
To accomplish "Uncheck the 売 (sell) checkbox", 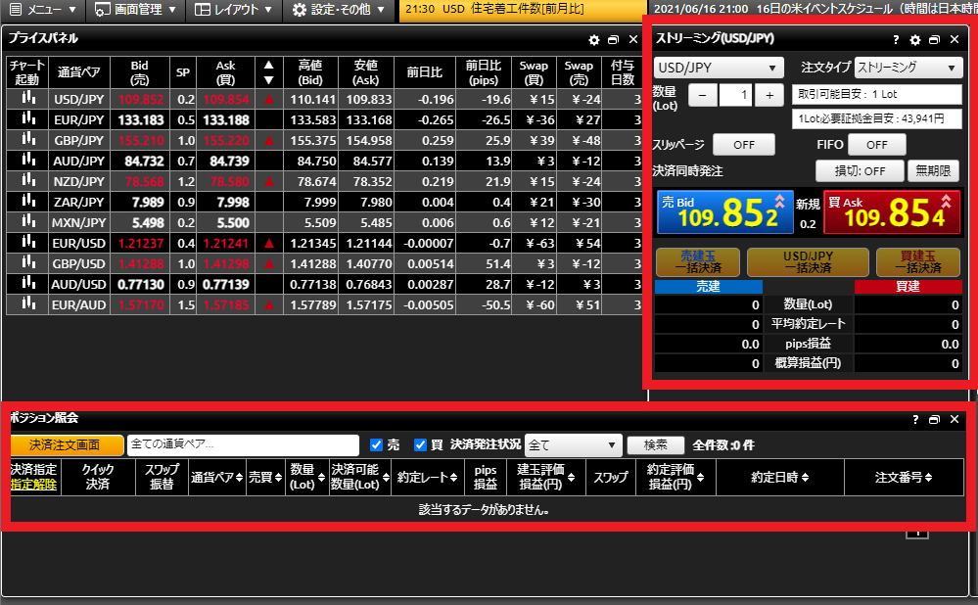I will (x=376, y=444).
